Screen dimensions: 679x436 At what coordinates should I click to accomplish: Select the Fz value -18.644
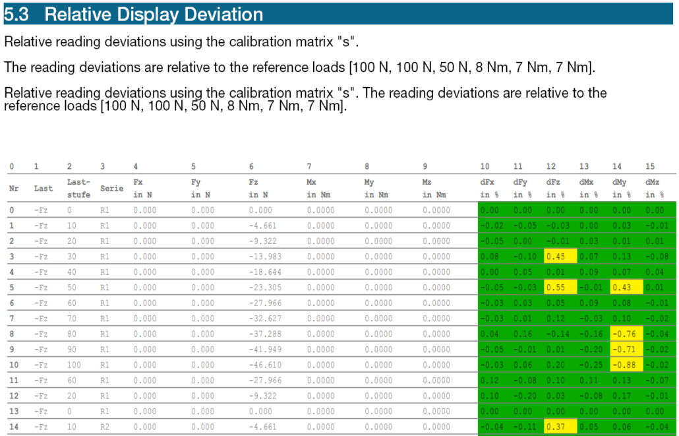265,272
